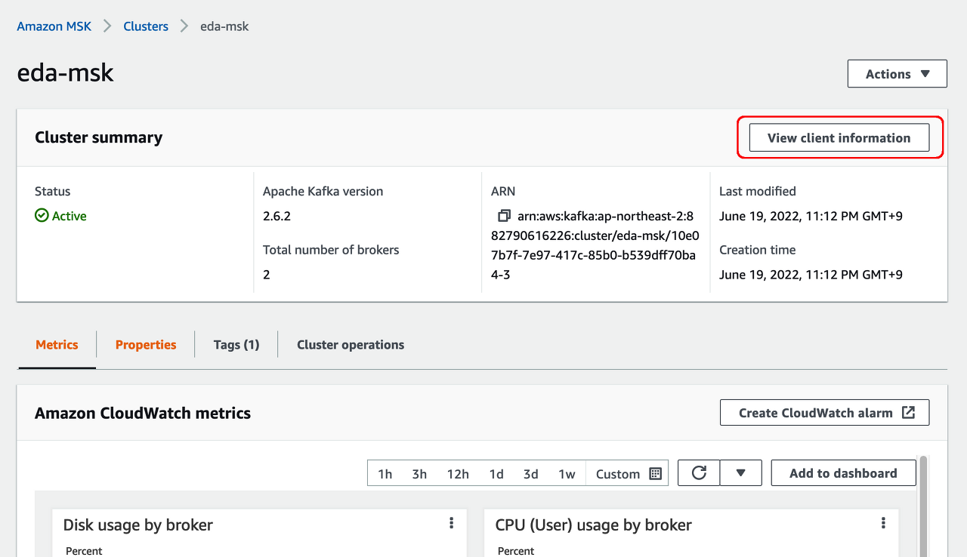Select the 3h time range
This screenshot has width=967, height=557.
419,474
